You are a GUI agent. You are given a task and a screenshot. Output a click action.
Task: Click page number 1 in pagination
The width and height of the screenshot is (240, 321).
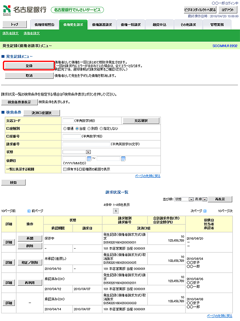coord(116,211)
